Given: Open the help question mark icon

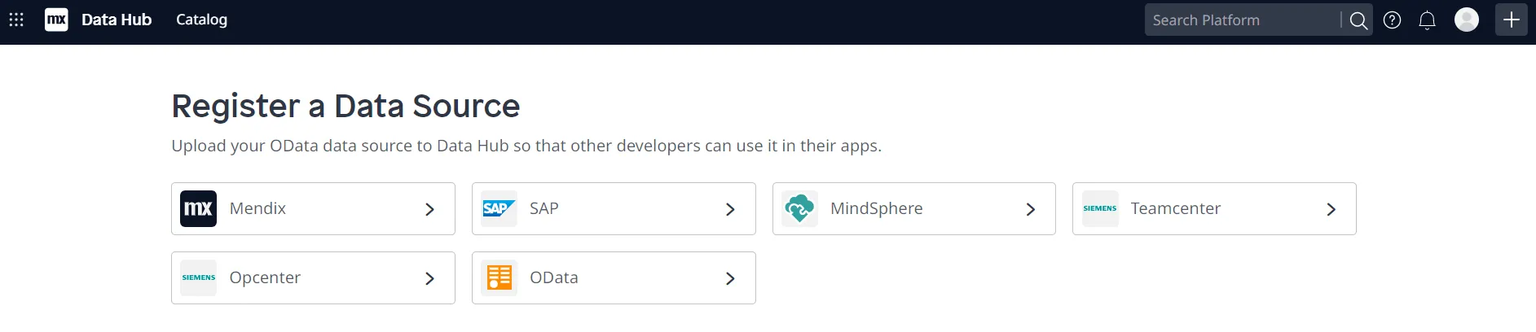Looking at the screenshot, I should pyautogui.click(x=1393, y=20).
